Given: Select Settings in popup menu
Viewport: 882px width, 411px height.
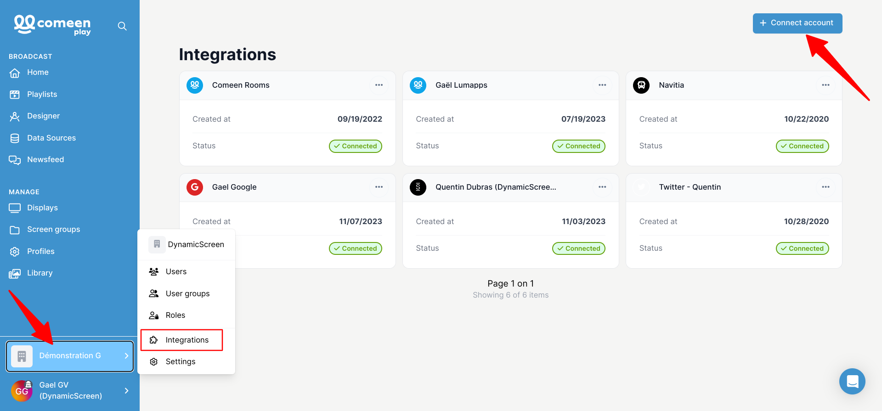Looking at the screenshot, I should coord(187,361).
